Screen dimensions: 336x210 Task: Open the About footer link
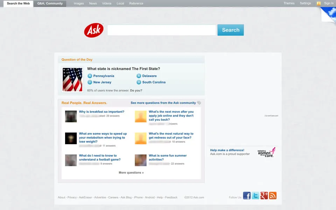(62, 197)
